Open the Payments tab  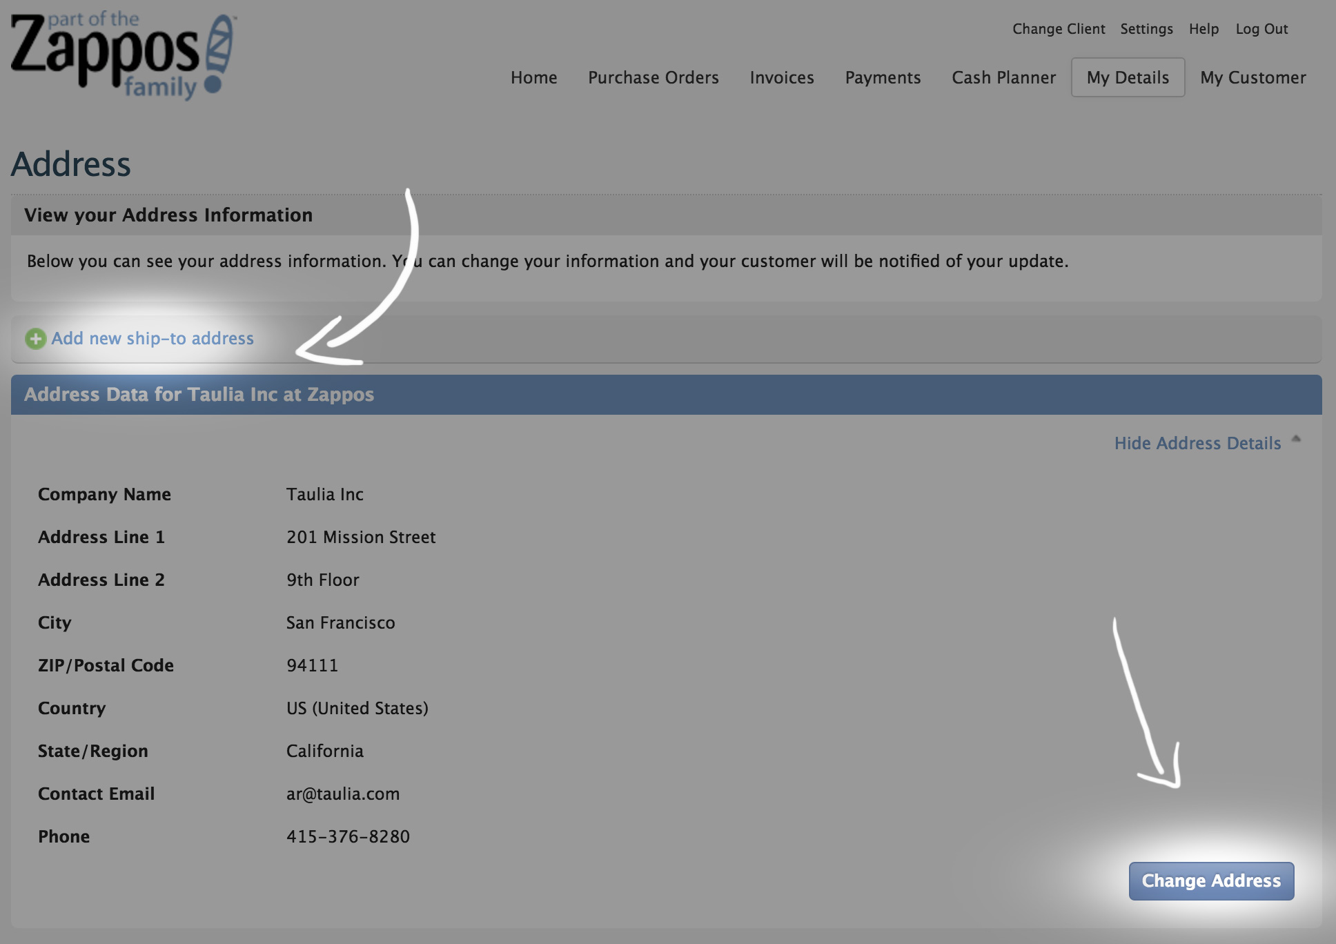click(x=883, y=77)
